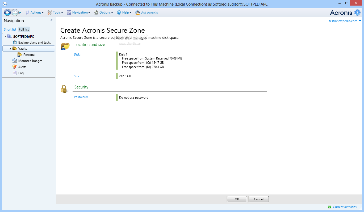Click the Help question mark icon in toolbar
This screenshot has height=212, width=364.
119,12
